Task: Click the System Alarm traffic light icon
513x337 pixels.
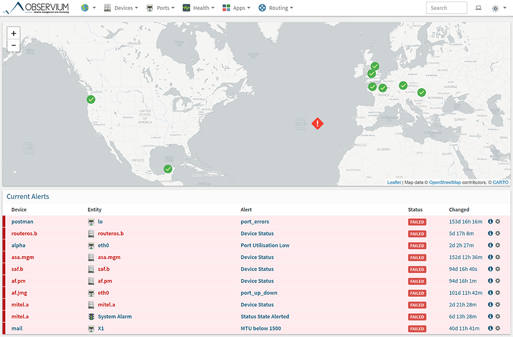Action: click(91, 317)
